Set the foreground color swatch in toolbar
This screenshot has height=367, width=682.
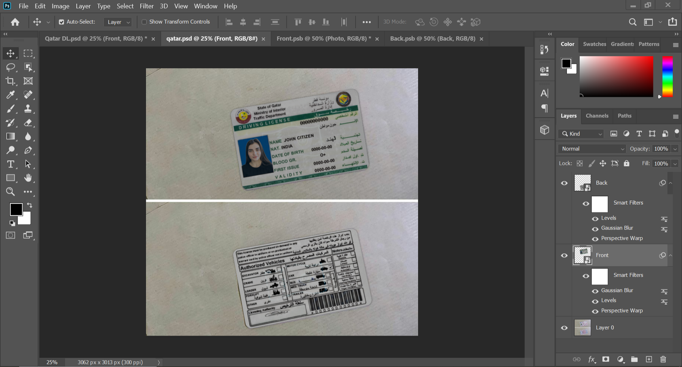tap(16, 209)
